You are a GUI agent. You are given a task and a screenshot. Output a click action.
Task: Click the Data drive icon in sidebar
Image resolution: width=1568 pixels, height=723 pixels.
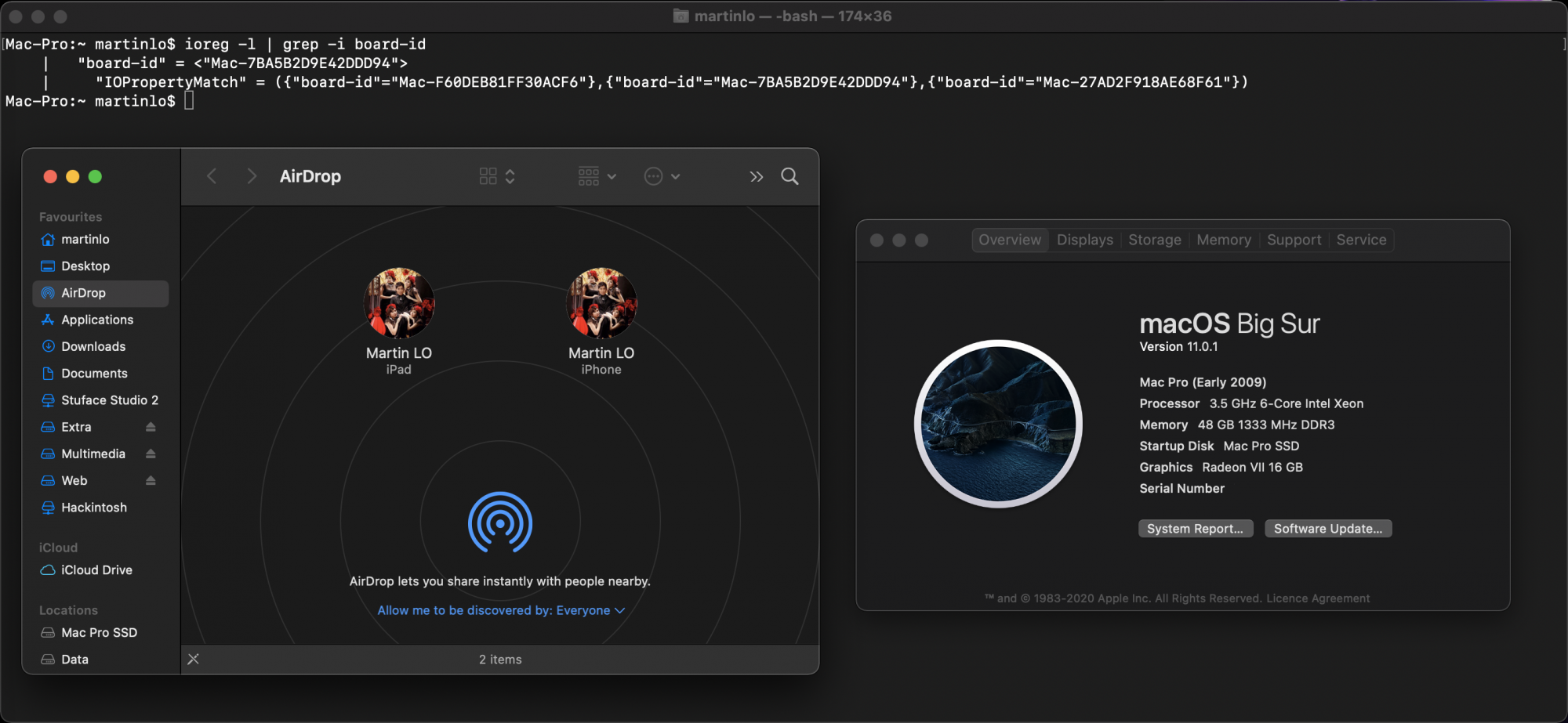48,660
